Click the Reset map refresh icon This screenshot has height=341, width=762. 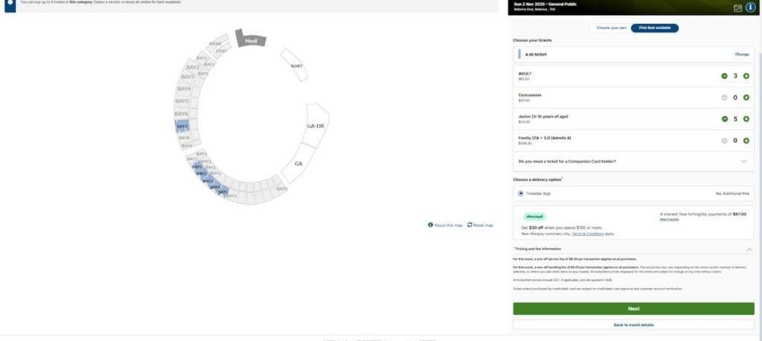pos(470,225)
